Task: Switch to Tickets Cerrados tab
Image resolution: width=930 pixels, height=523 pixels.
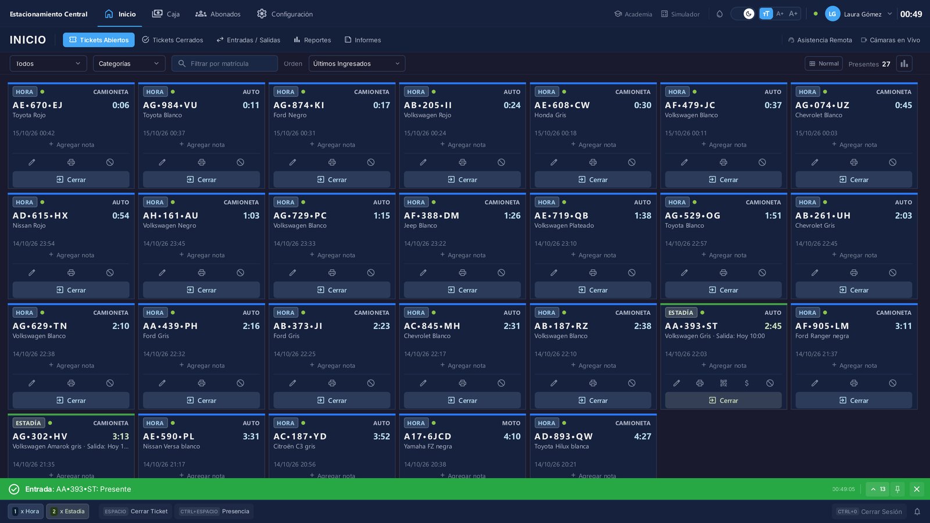Action: (173, 40)
